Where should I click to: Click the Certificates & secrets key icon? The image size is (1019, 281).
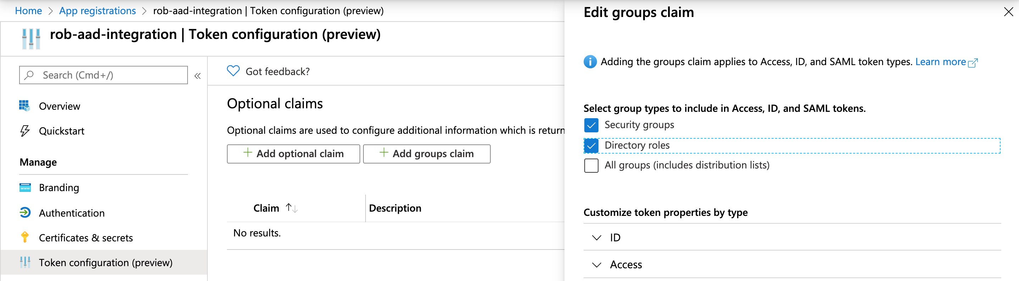(x=25, y=237)
